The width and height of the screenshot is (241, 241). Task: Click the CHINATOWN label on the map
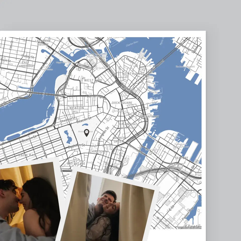tap(98, 152)
